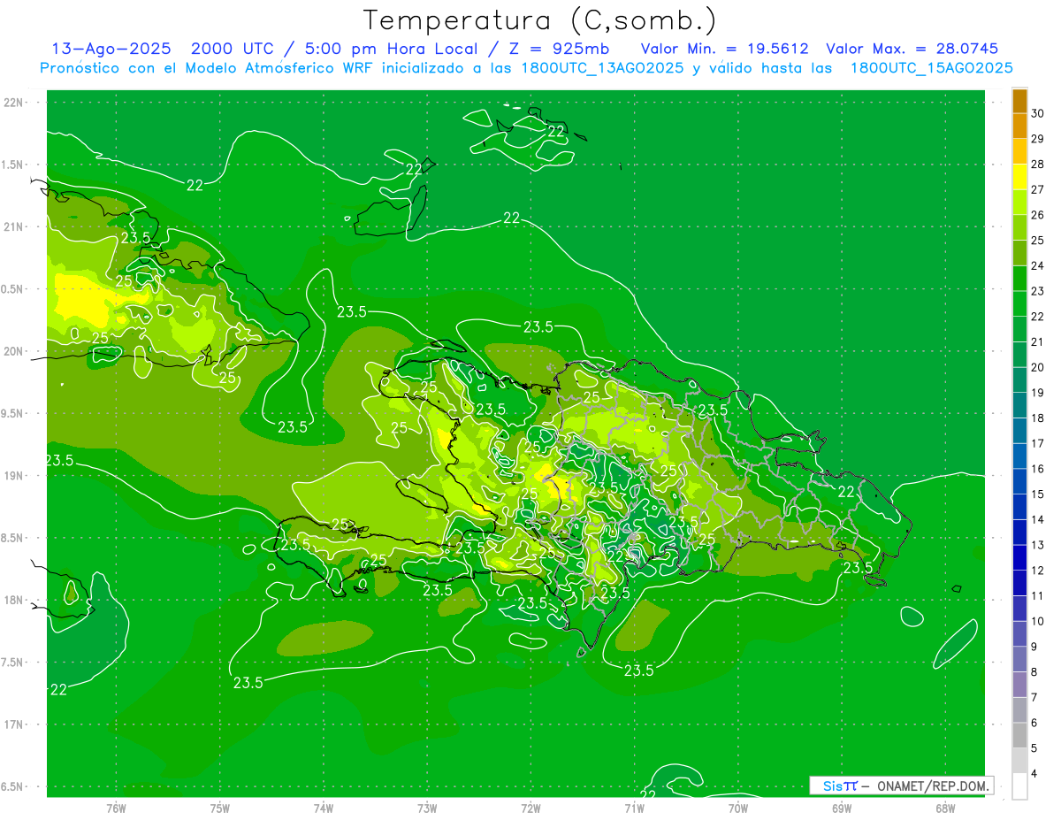
Task: Pick the dark blue swatch between 12 and 13
Action: (x=1019, y=557)
